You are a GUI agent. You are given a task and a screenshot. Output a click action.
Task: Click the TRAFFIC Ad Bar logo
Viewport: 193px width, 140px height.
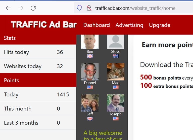click(x=44, y=25)
